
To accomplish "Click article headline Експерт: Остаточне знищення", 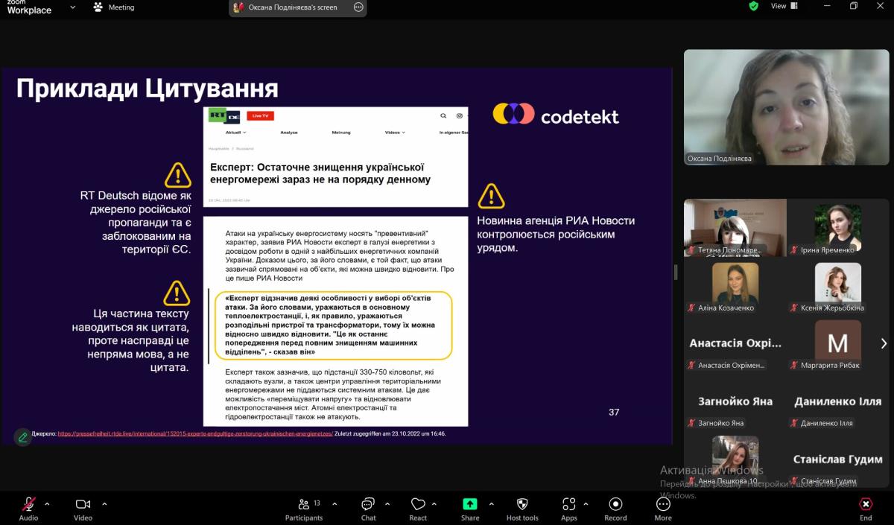I will click(x=321, y=174).
